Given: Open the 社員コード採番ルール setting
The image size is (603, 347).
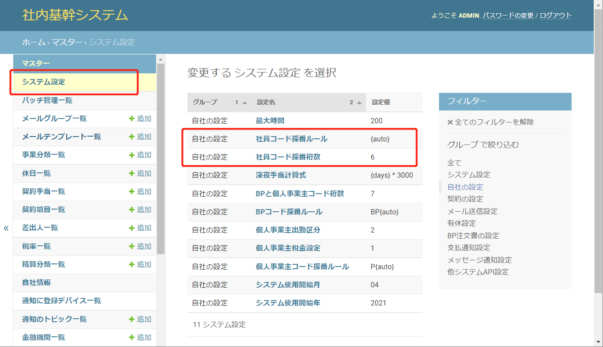Looking at the screenshot, I should click(x=291, y=139).
